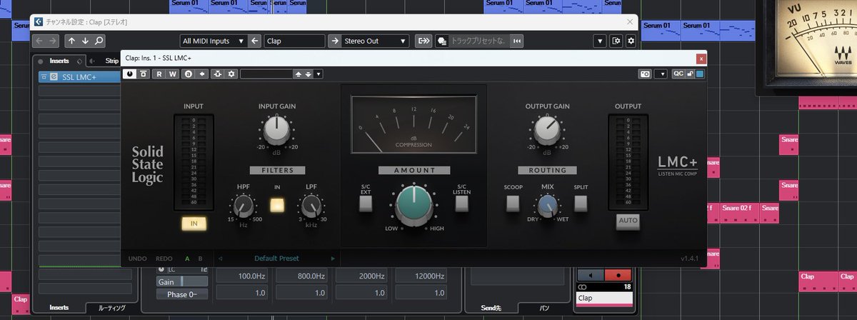Click the OUTPUT GAIN knob

[x=546, y=129]
